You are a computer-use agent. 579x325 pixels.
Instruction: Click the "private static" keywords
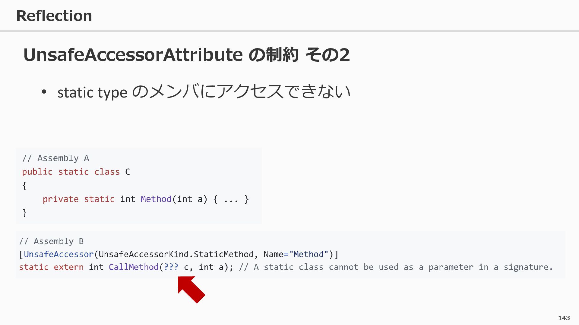[78, 199]
